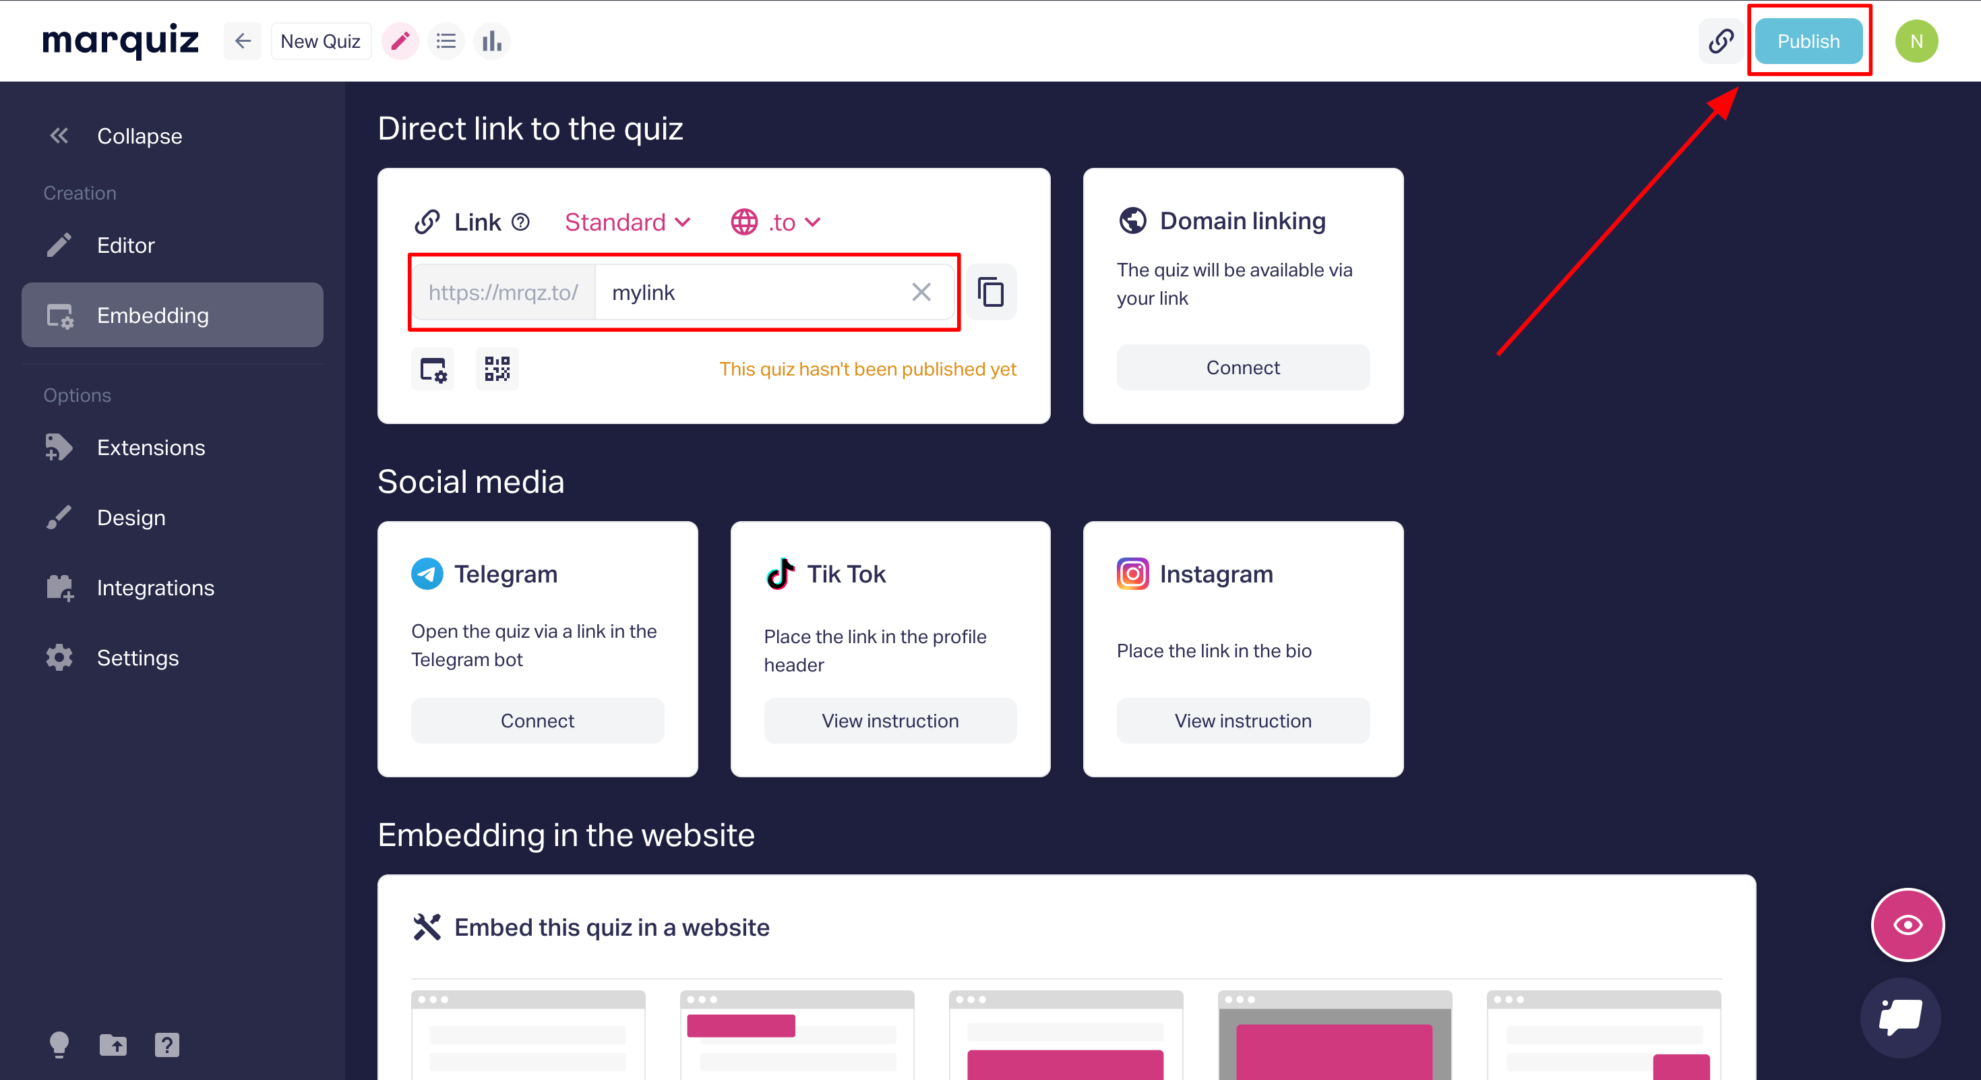Connect the Telegram bot
The width and height of the screenshot is (1981, 1080).
point(537,721)
